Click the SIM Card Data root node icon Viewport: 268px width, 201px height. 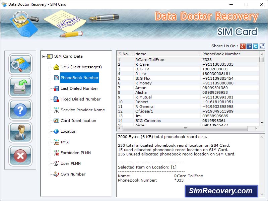click(50, 56)
